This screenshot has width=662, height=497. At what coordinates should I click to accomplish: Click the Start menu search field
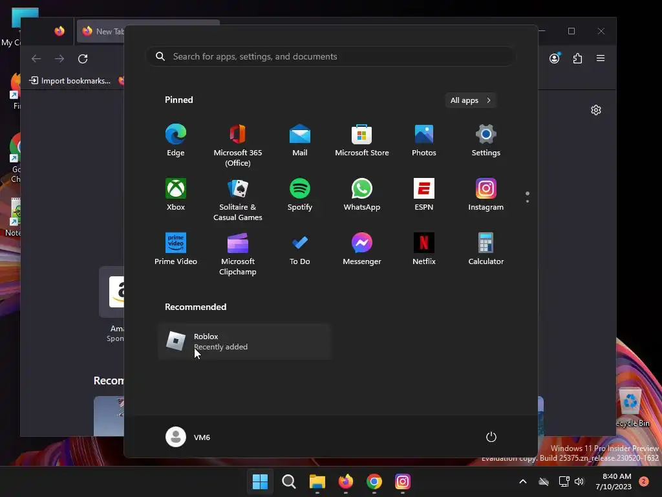pyautogui.click(x=331, y=57)
